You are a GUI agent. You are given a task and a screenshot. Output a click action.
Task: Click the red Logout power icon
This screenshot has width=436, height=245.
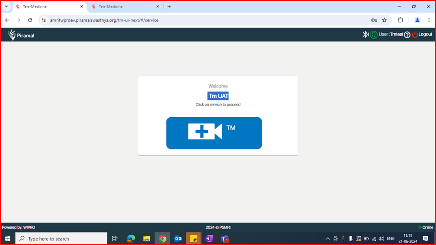pyautogui.click(x=415, y=35)
